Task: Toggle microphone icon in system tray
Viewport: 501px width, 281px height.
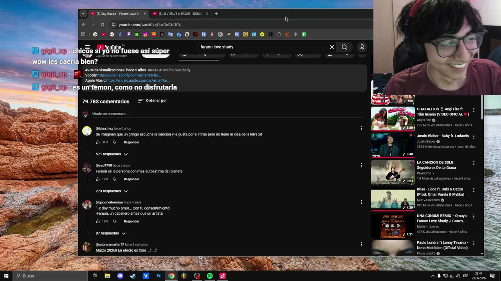Action: pos(439,276)
